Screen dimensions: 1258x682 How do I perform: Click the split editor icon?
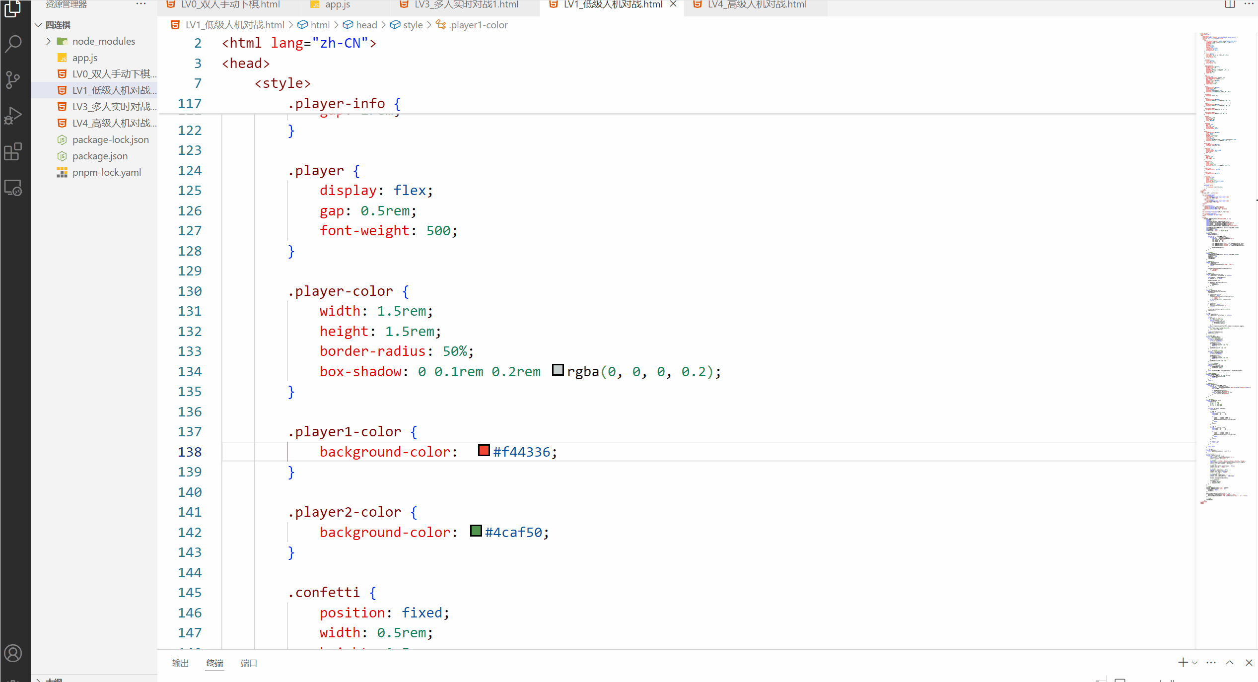click(x=1230, y=4)
